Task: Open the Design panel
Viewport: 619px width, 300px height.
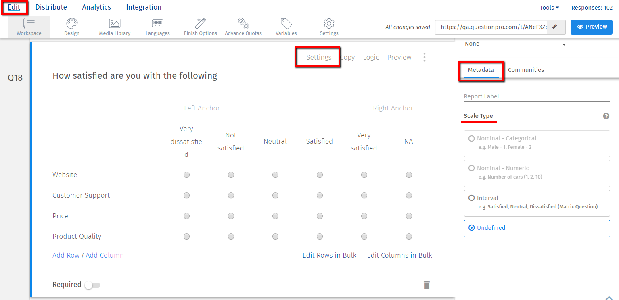Action: point(71,27)
